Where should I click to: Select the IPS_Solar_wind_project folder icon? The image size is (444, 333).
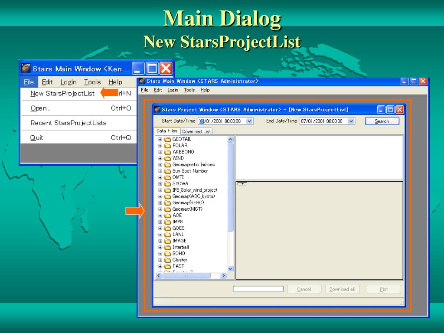168,190
